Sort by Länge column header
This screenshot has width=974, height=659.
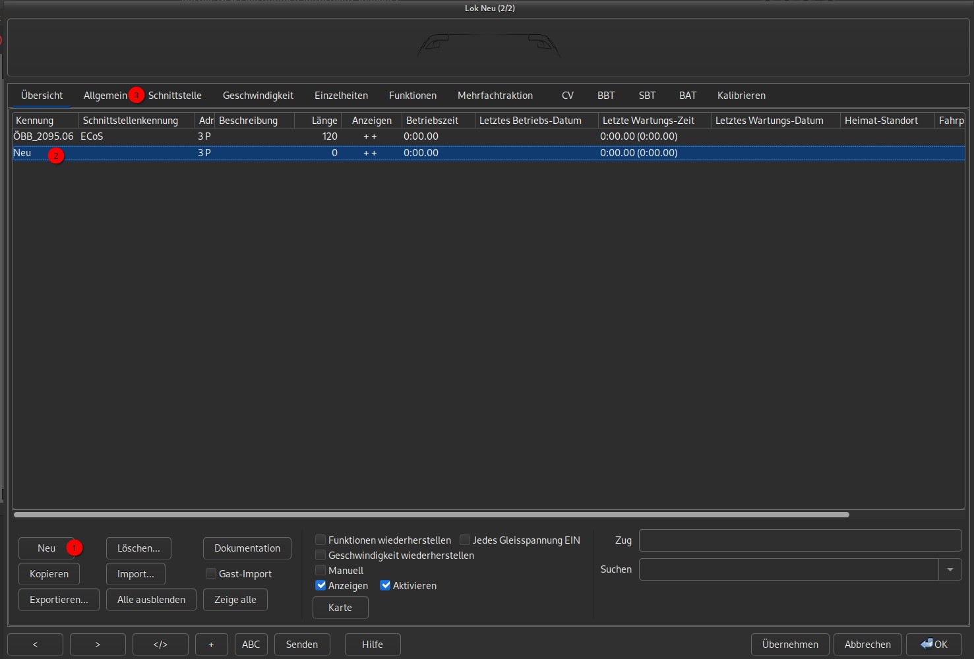click(x=323, y=121)
